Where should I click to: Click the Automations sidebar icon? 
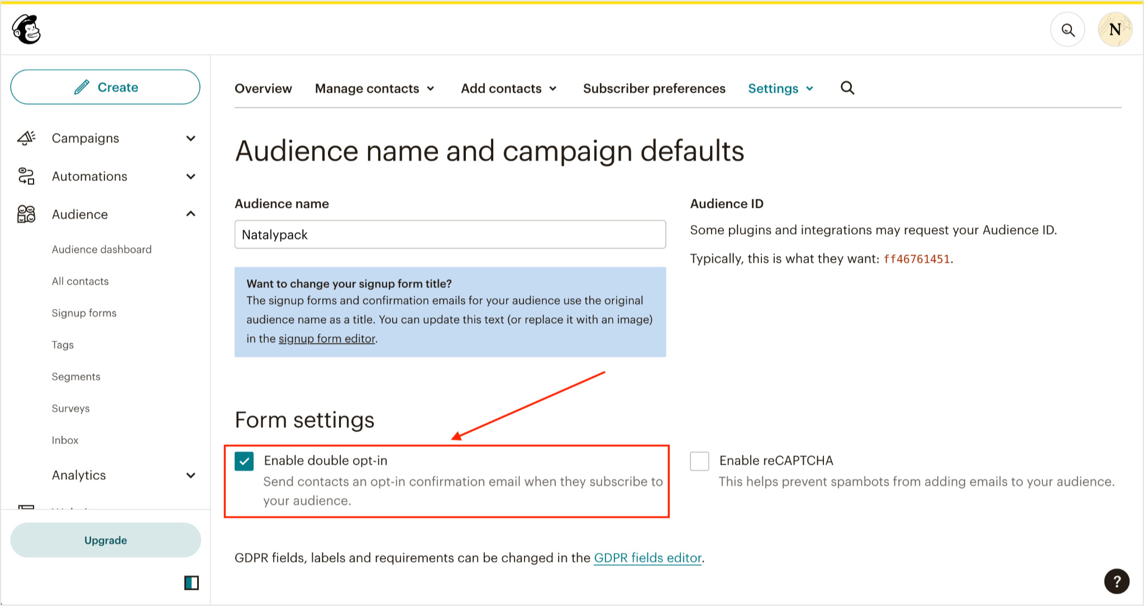[x=27, y=176]
